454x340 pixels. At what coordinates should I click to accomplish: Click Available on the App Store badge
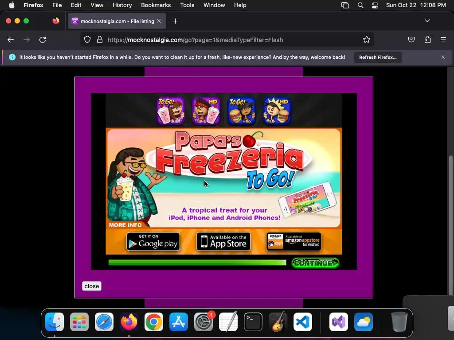point(223,241)
